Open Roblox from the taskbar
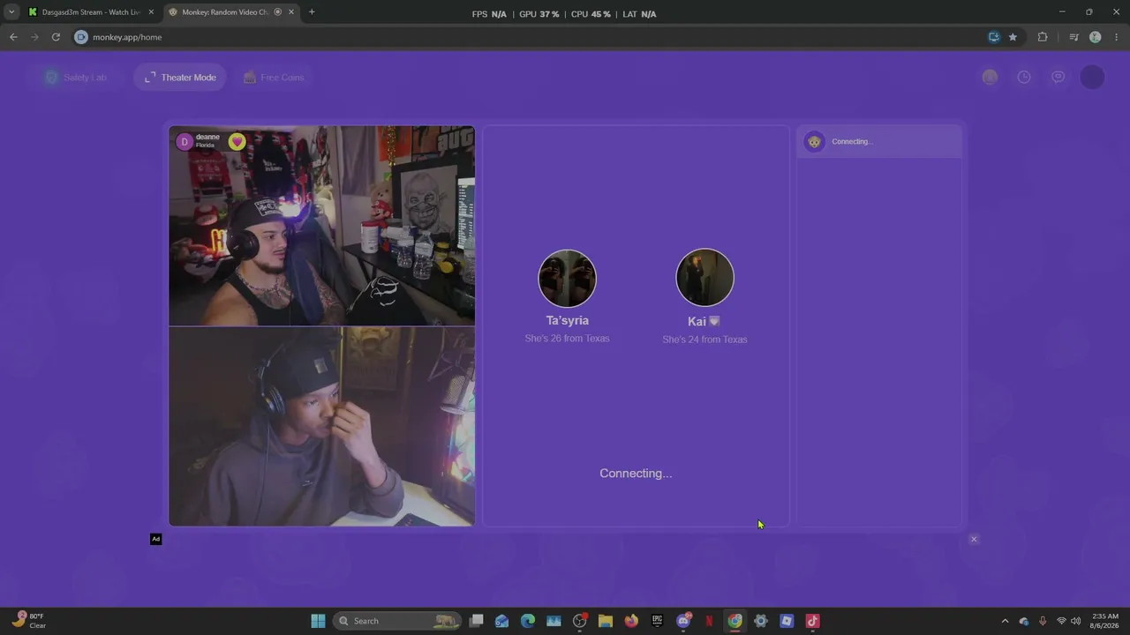The width and height of the screenshot is (1130, 635). [787, 621]
